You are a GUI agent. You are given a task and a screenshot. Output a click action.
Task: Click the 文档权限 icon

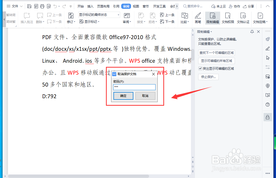click(x=228, y=18)
